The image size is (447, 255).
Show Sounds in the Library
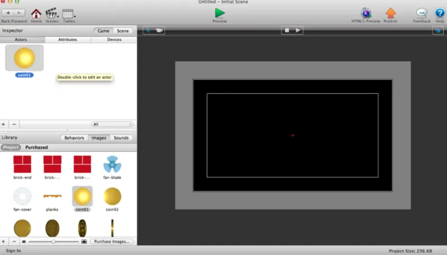click(x=121, y=138)
